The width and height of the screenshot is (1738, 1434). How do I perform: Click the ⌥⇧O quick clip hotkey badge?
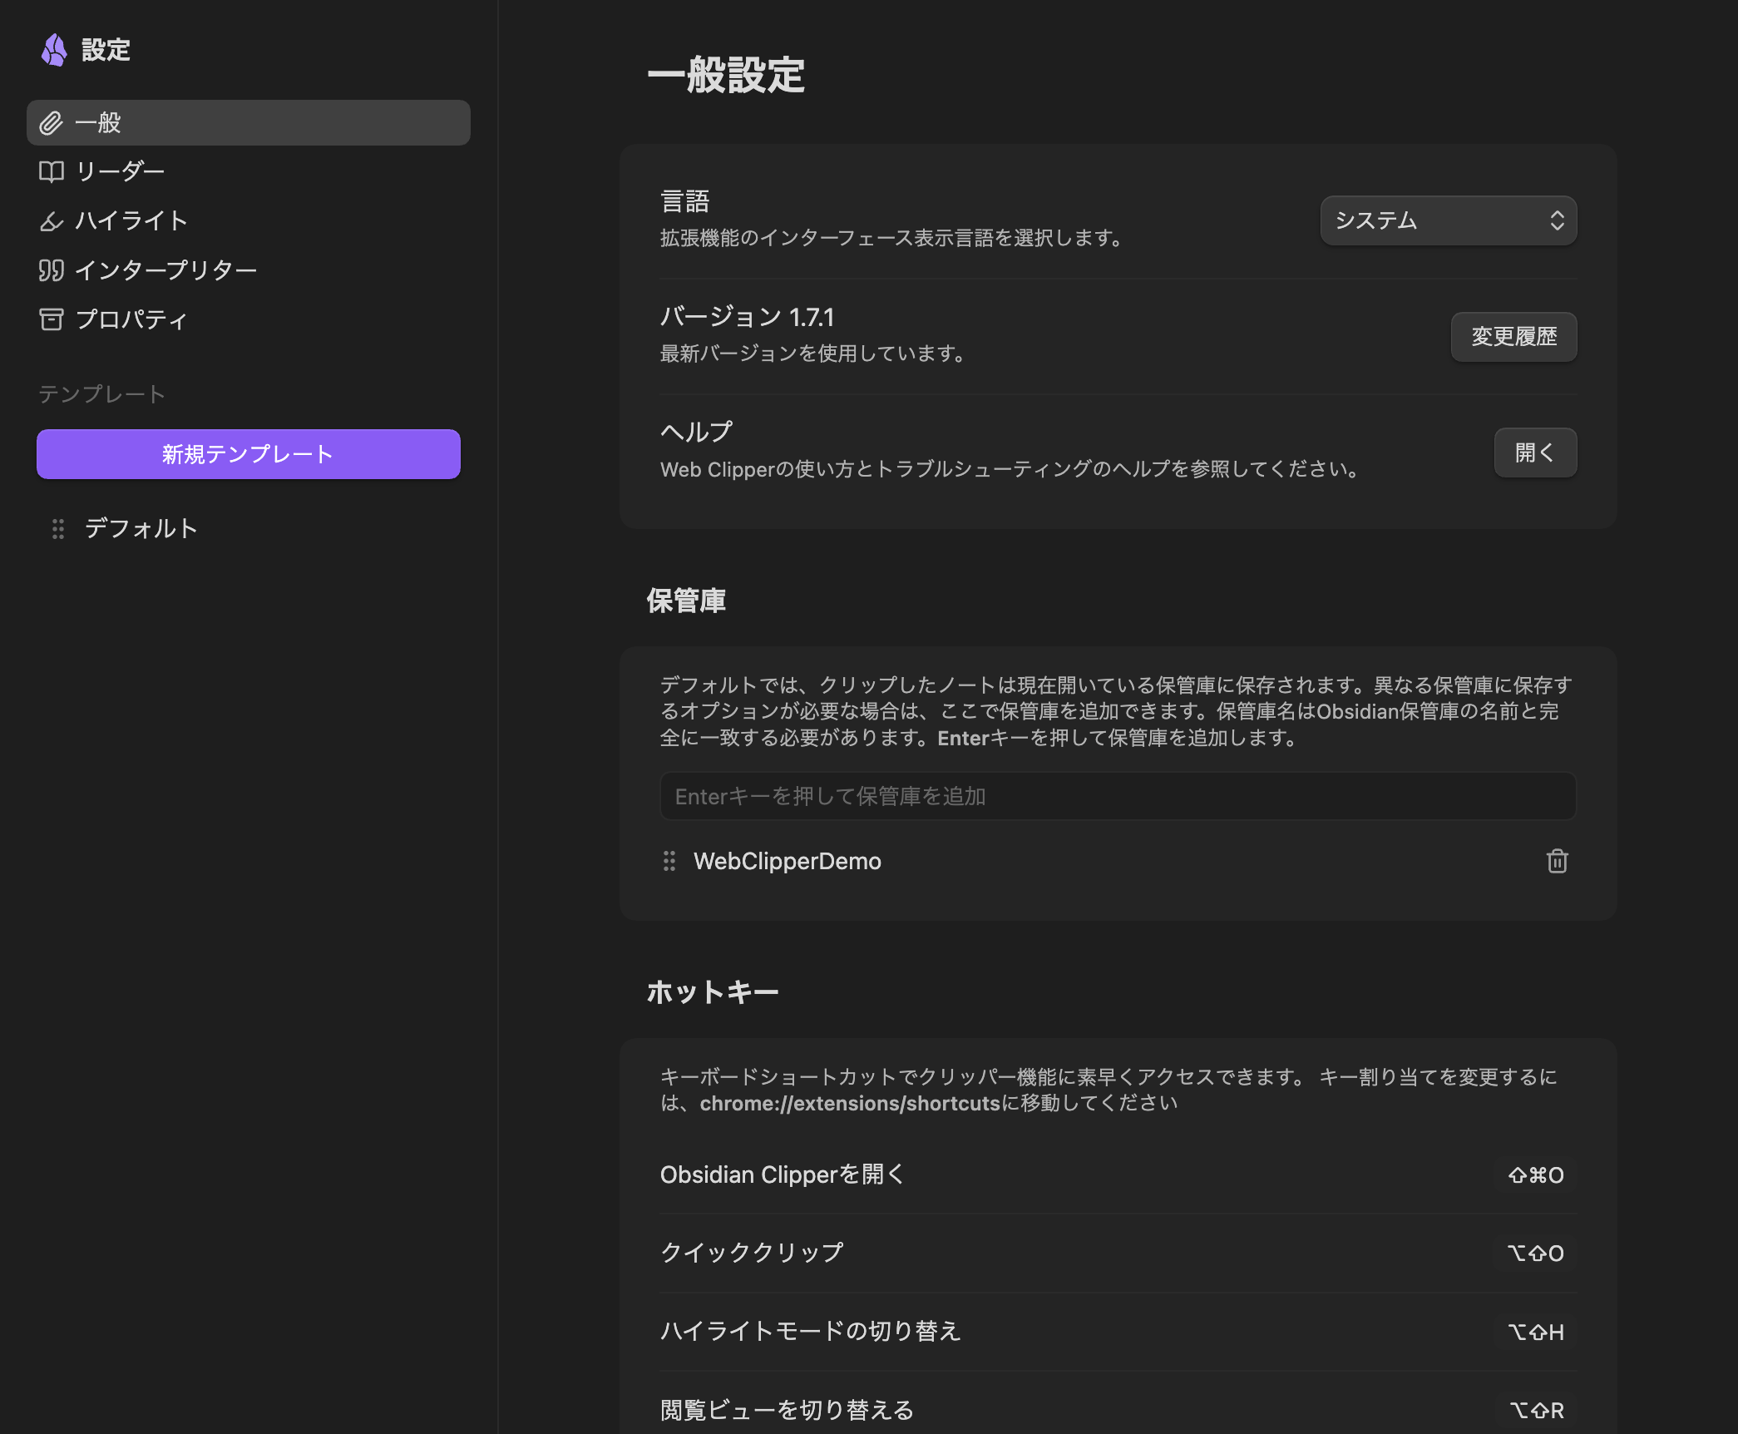coord(1536,1254)
